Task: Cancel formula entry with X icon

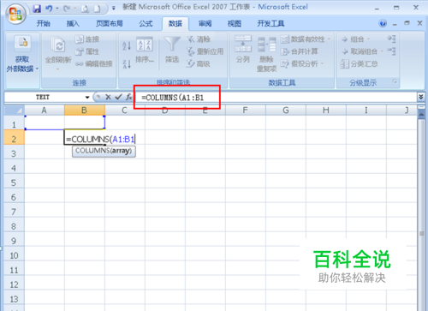Action: pos(108,98)
